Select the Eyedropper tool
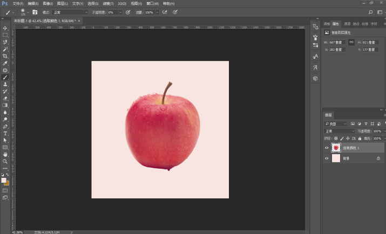This screenshot has width=386, height=234. click(x=5, y=63)
